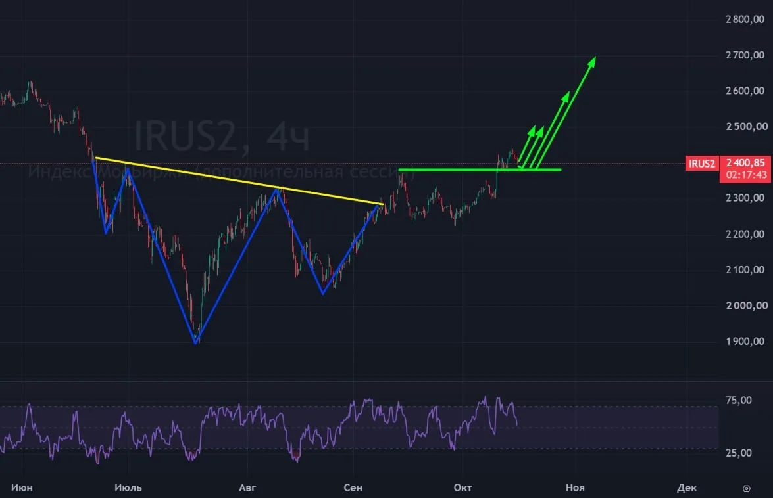
Task: Click the Ноя label on the time axis
Action: pyautogui.click(x=575, y=487)
